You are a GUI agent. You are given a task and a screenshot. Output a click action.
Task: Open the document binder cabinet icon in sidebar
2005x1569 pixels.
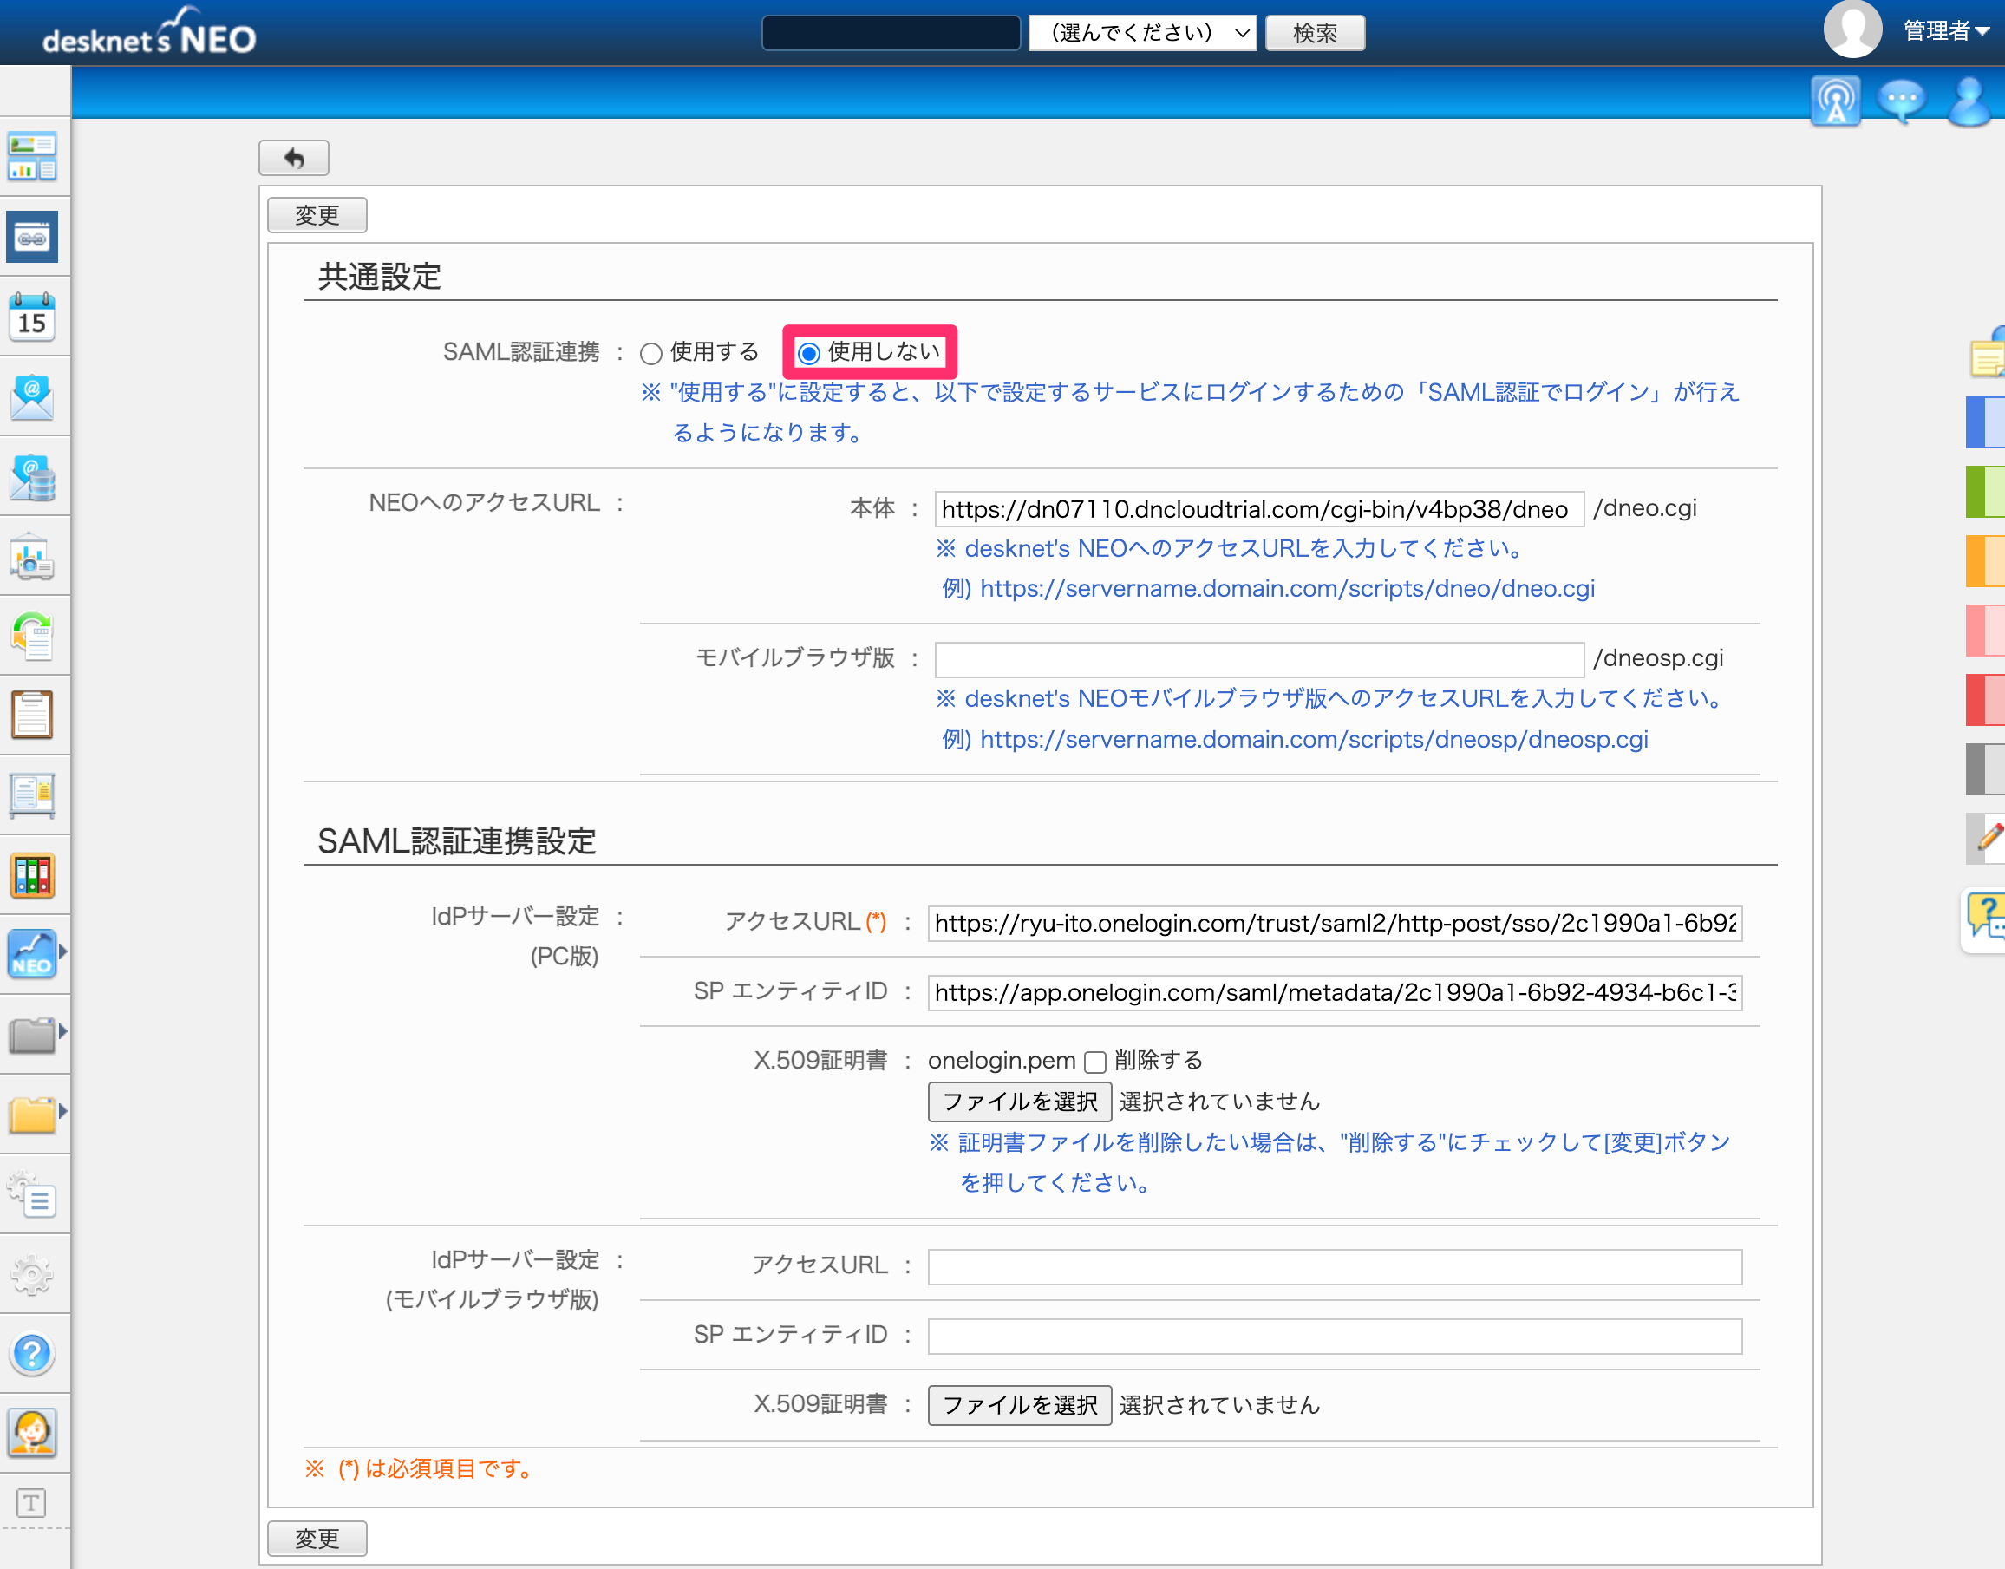pos(33,875)
